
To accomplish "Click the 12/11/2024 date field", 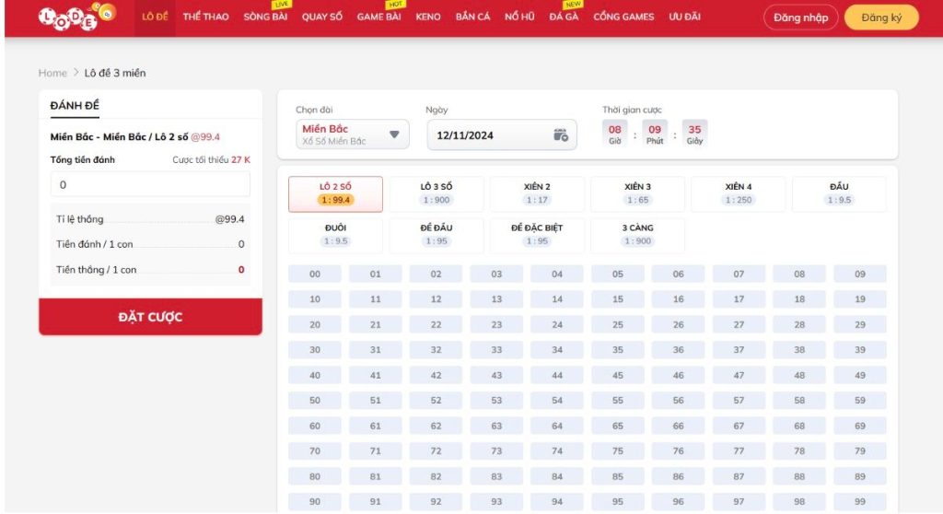I will coord(502,134).
